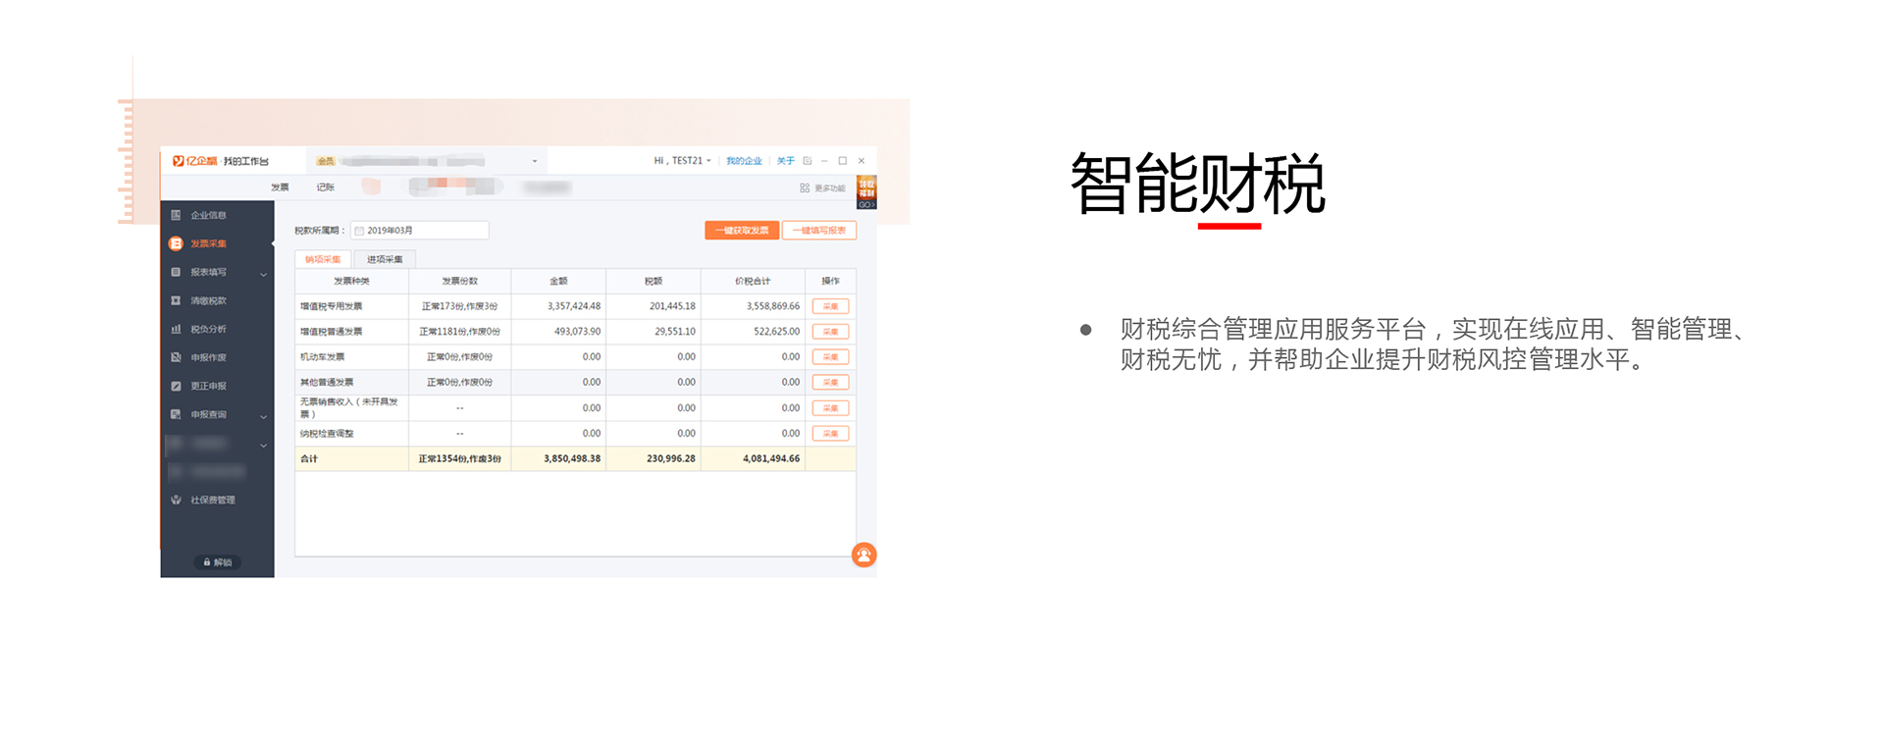
Task: Click 采集 for 增值税专用发票 row
Action: pyautogui.click(x=830, y=306)
